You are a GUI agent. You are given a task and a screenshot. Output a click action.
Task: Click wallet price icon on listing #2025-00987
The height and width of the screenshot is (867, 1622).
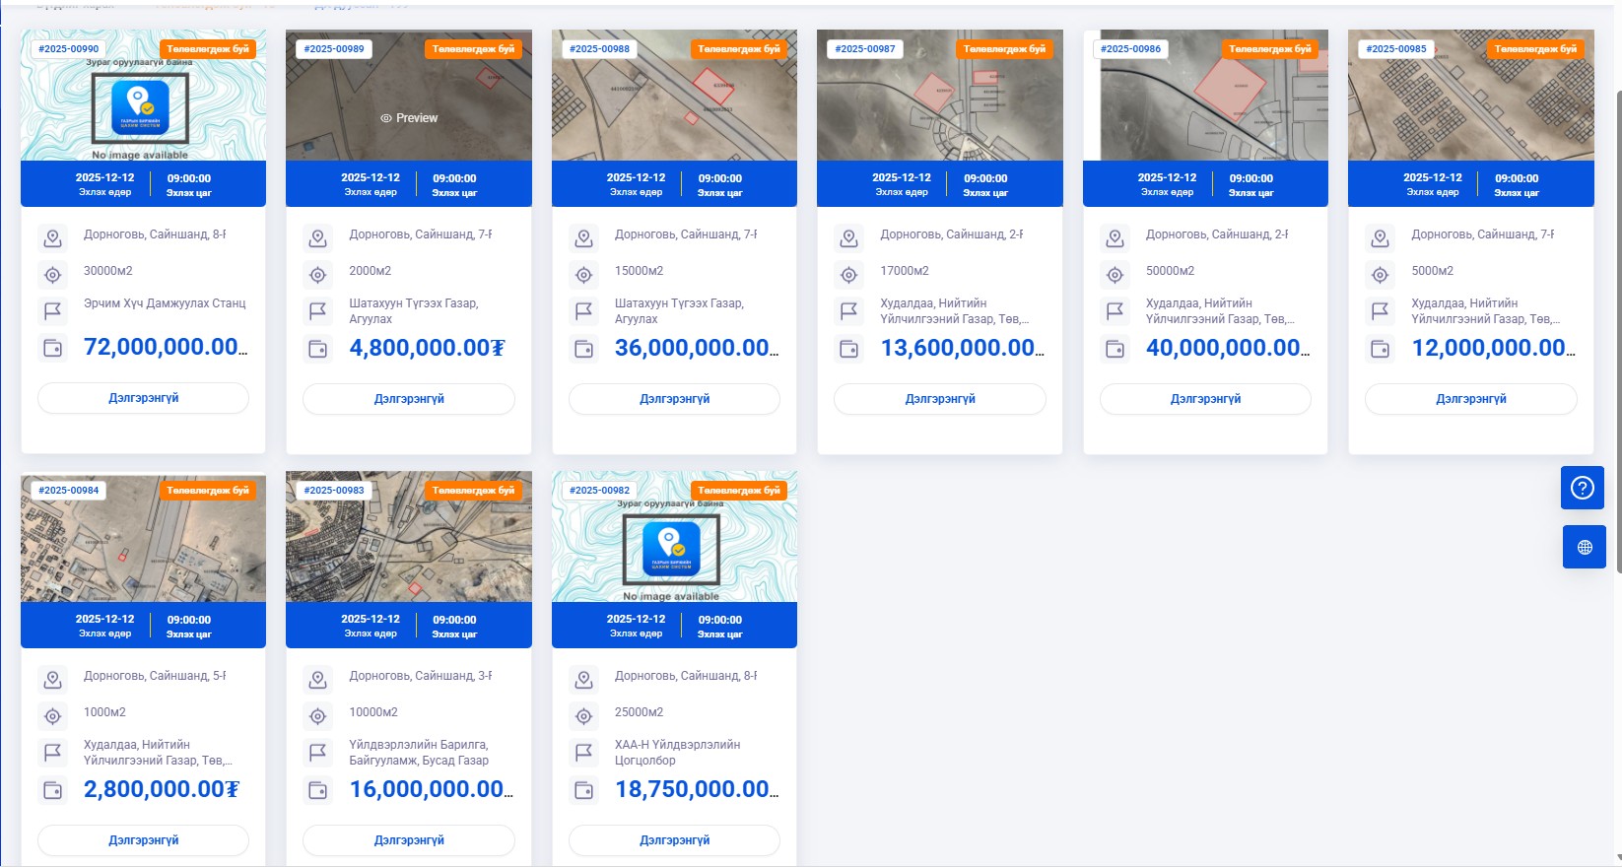[x=848, y=349]
